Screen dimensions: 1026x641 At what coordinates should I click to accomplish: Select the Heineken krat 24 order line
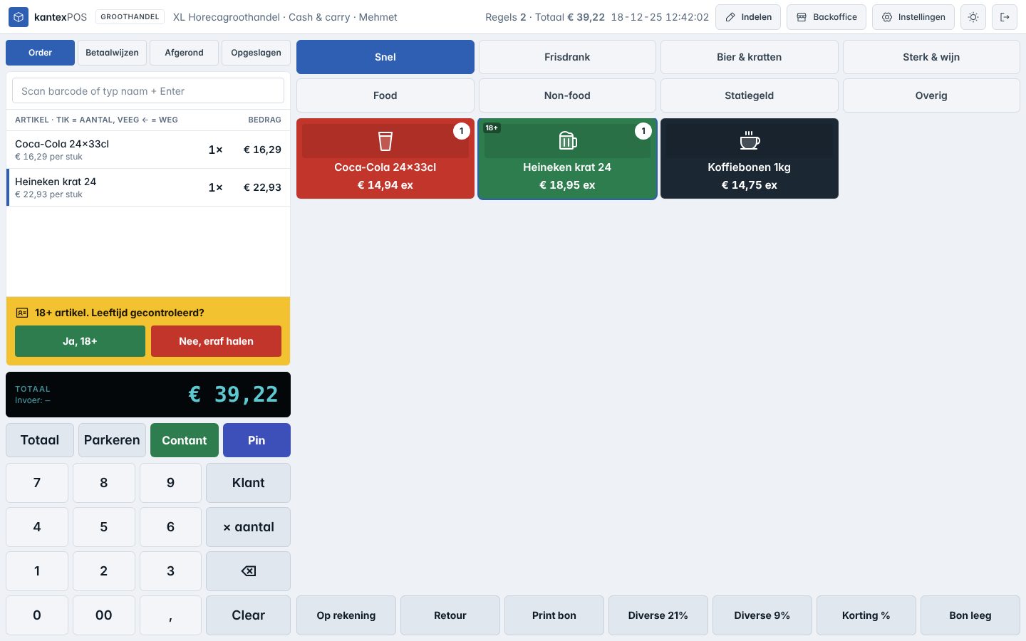(148, 187)
